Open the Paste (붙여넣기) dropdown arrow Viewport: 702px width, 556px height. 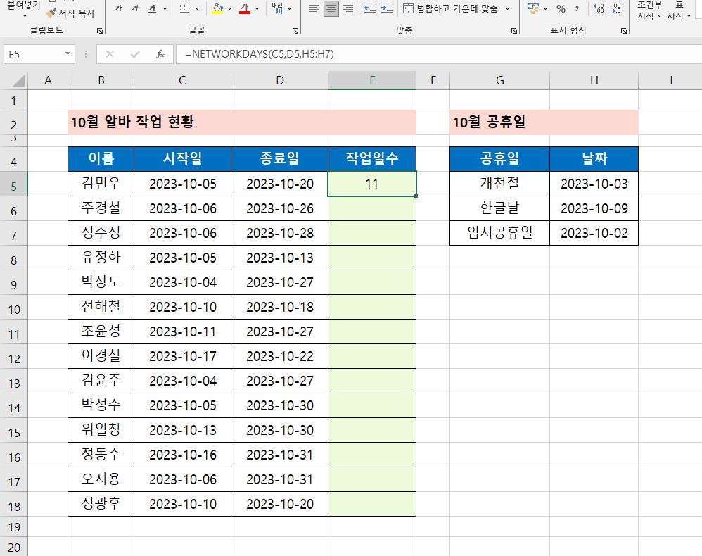pos(25,15)
